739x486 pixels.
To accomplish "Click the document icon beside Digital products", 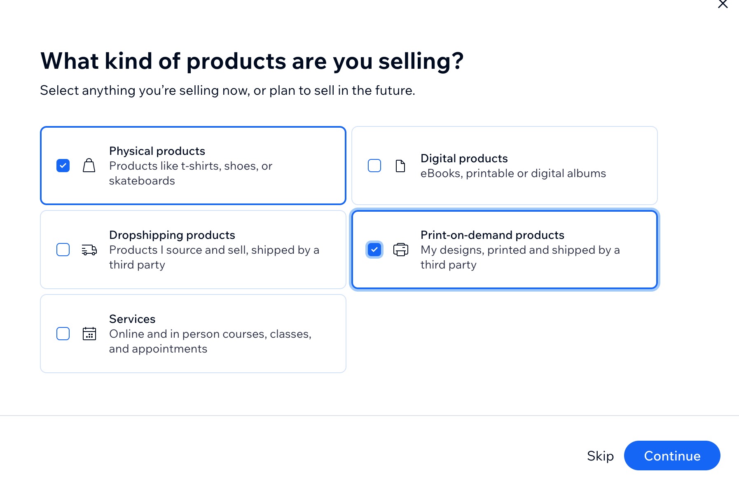I will [400, 165].
